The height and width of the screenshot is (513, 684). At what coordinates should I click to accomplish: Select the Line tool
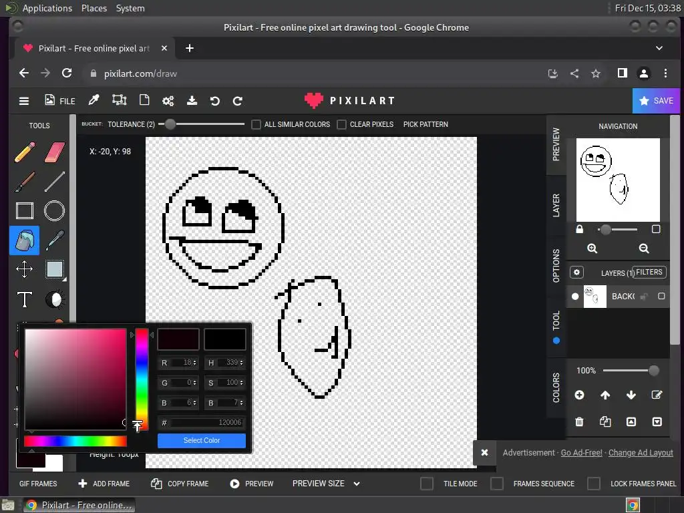pyautogui.click(x=55, y=182)
